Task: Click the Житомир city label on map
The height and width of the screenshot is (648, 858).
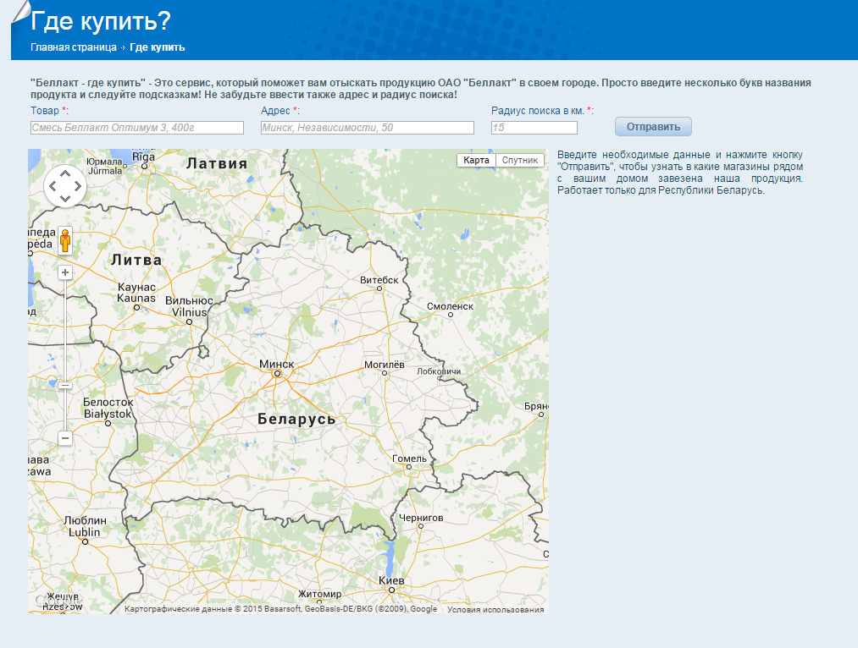Action: (320, 594)
